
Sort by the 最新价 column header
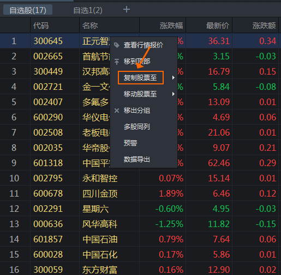[218, 26]
